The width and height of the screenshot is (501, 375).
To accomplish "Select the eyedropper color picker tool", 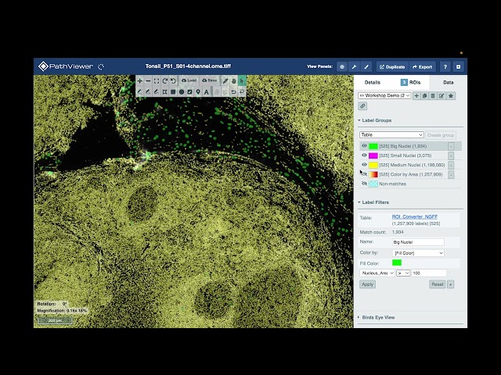I will [225, 81].
